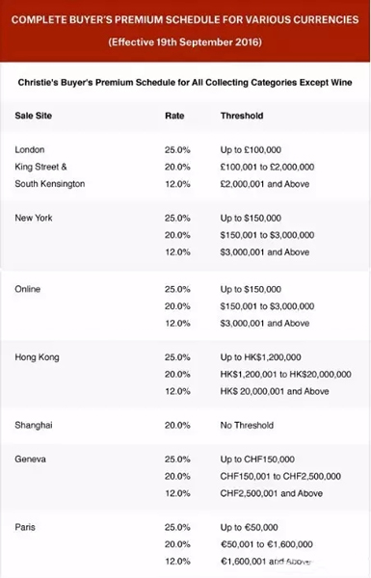Click 'CHF150,001 to CHF2,500,000' threshold
Image resolution: width=371 pixels, height=578 pixels.
pyautogui.click(x=280, y=476)
